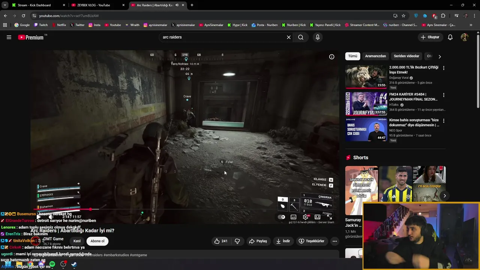Open the tab search dropdown arrow
The image size is (480, 270).
(5, 5)
